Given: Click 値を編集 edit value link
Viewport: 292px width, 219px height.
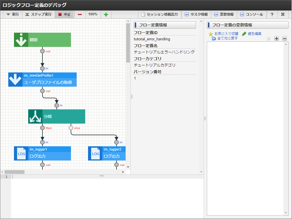Looking at the screenshot, I should click(x=252, y=34).
